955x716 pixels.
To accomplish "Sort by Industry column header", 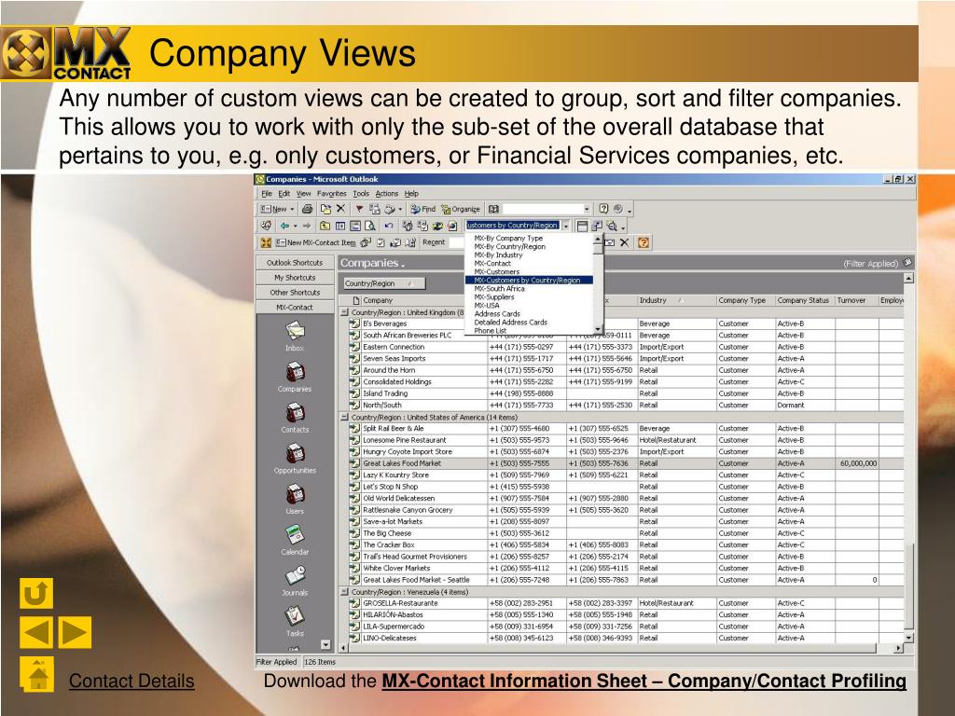I will tap(675, 300).
